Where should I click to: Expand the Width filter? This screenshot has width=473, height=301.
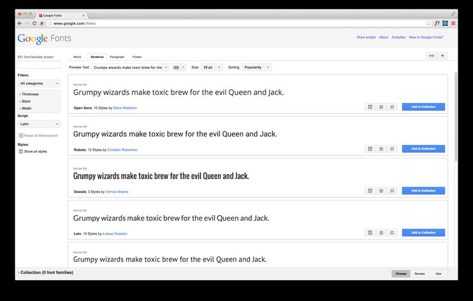25,108
